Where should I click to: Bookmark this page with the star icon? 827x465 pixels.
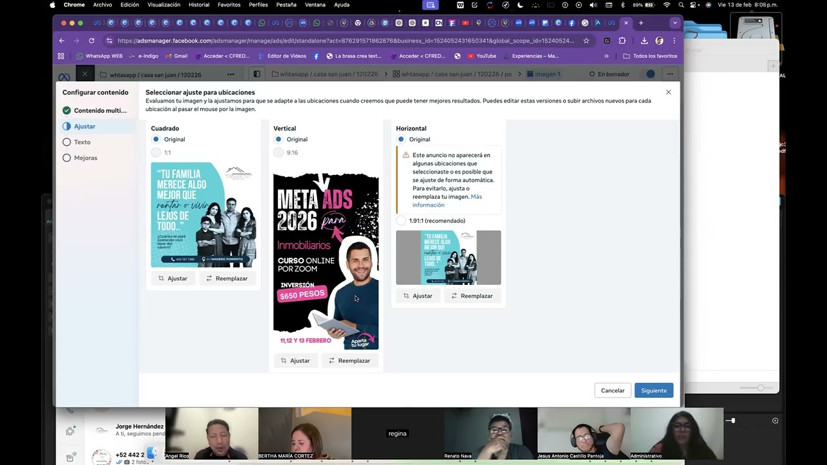[x=586, y=41]
